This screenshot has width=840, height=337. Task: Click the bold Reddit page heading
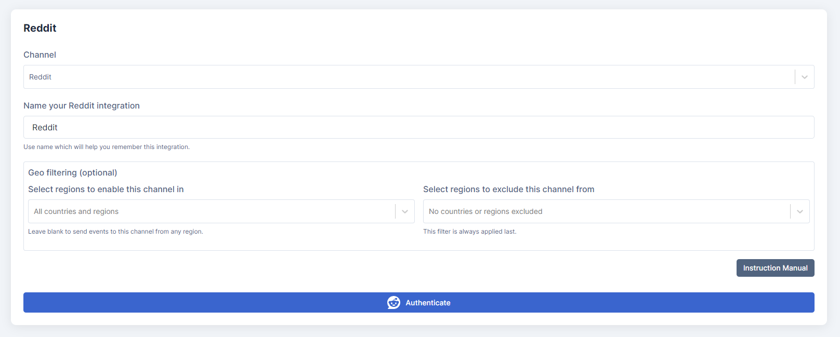[x=40, y=28]
